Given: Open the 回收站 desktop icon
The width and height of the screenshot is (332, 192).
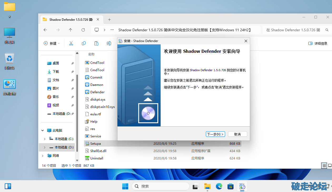Looking at the screenshot, I should click(9, 61).
